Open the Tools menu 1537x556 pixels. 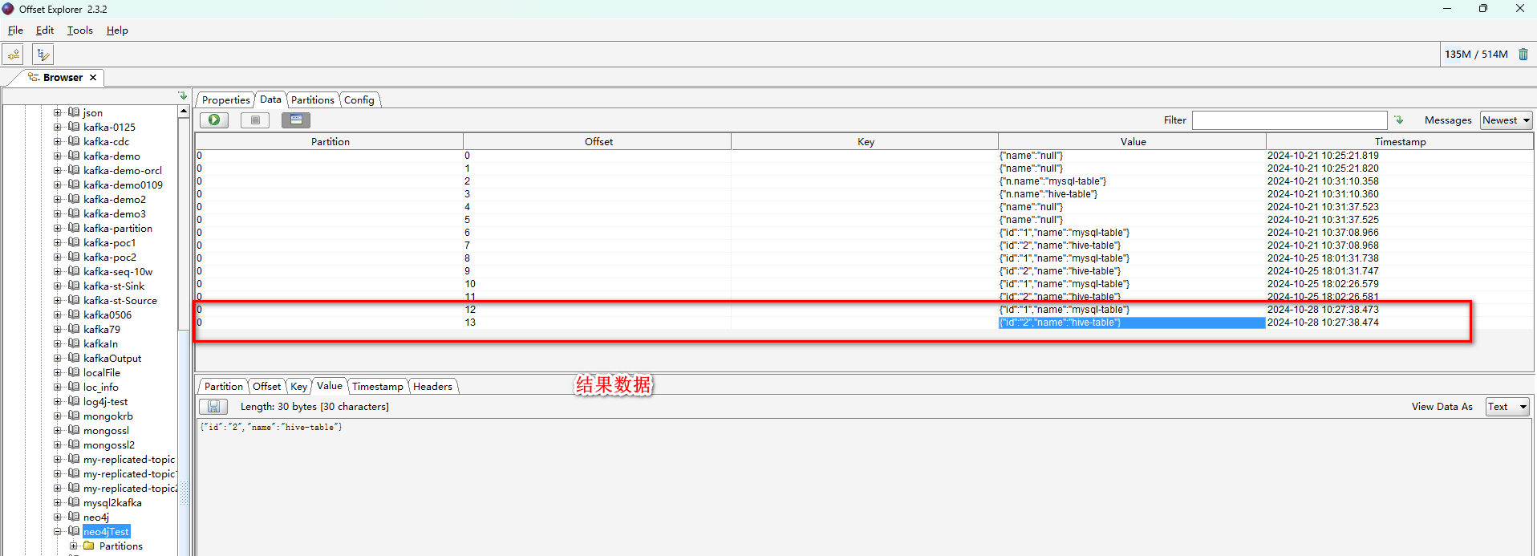(80, 30)
